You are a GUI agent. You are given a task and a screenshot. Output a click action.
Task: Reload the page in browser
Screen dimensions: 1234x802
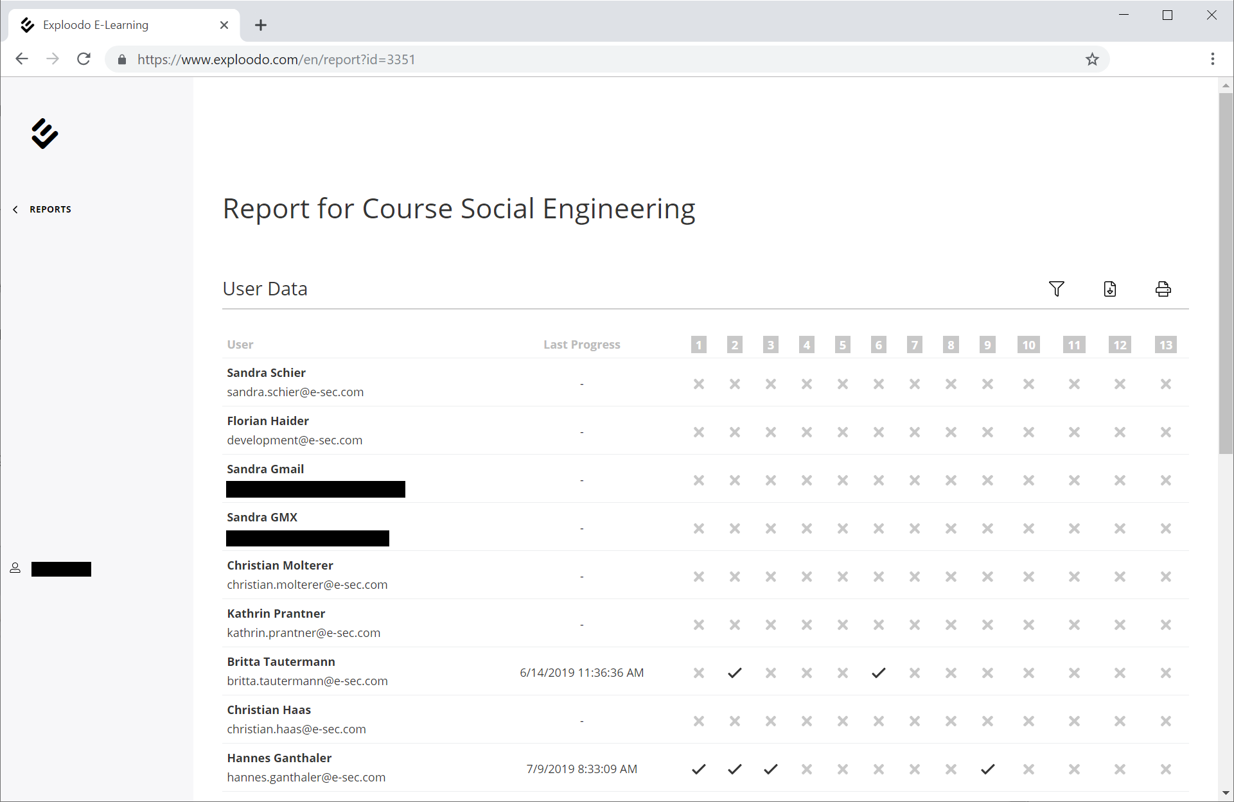point(84,60)
